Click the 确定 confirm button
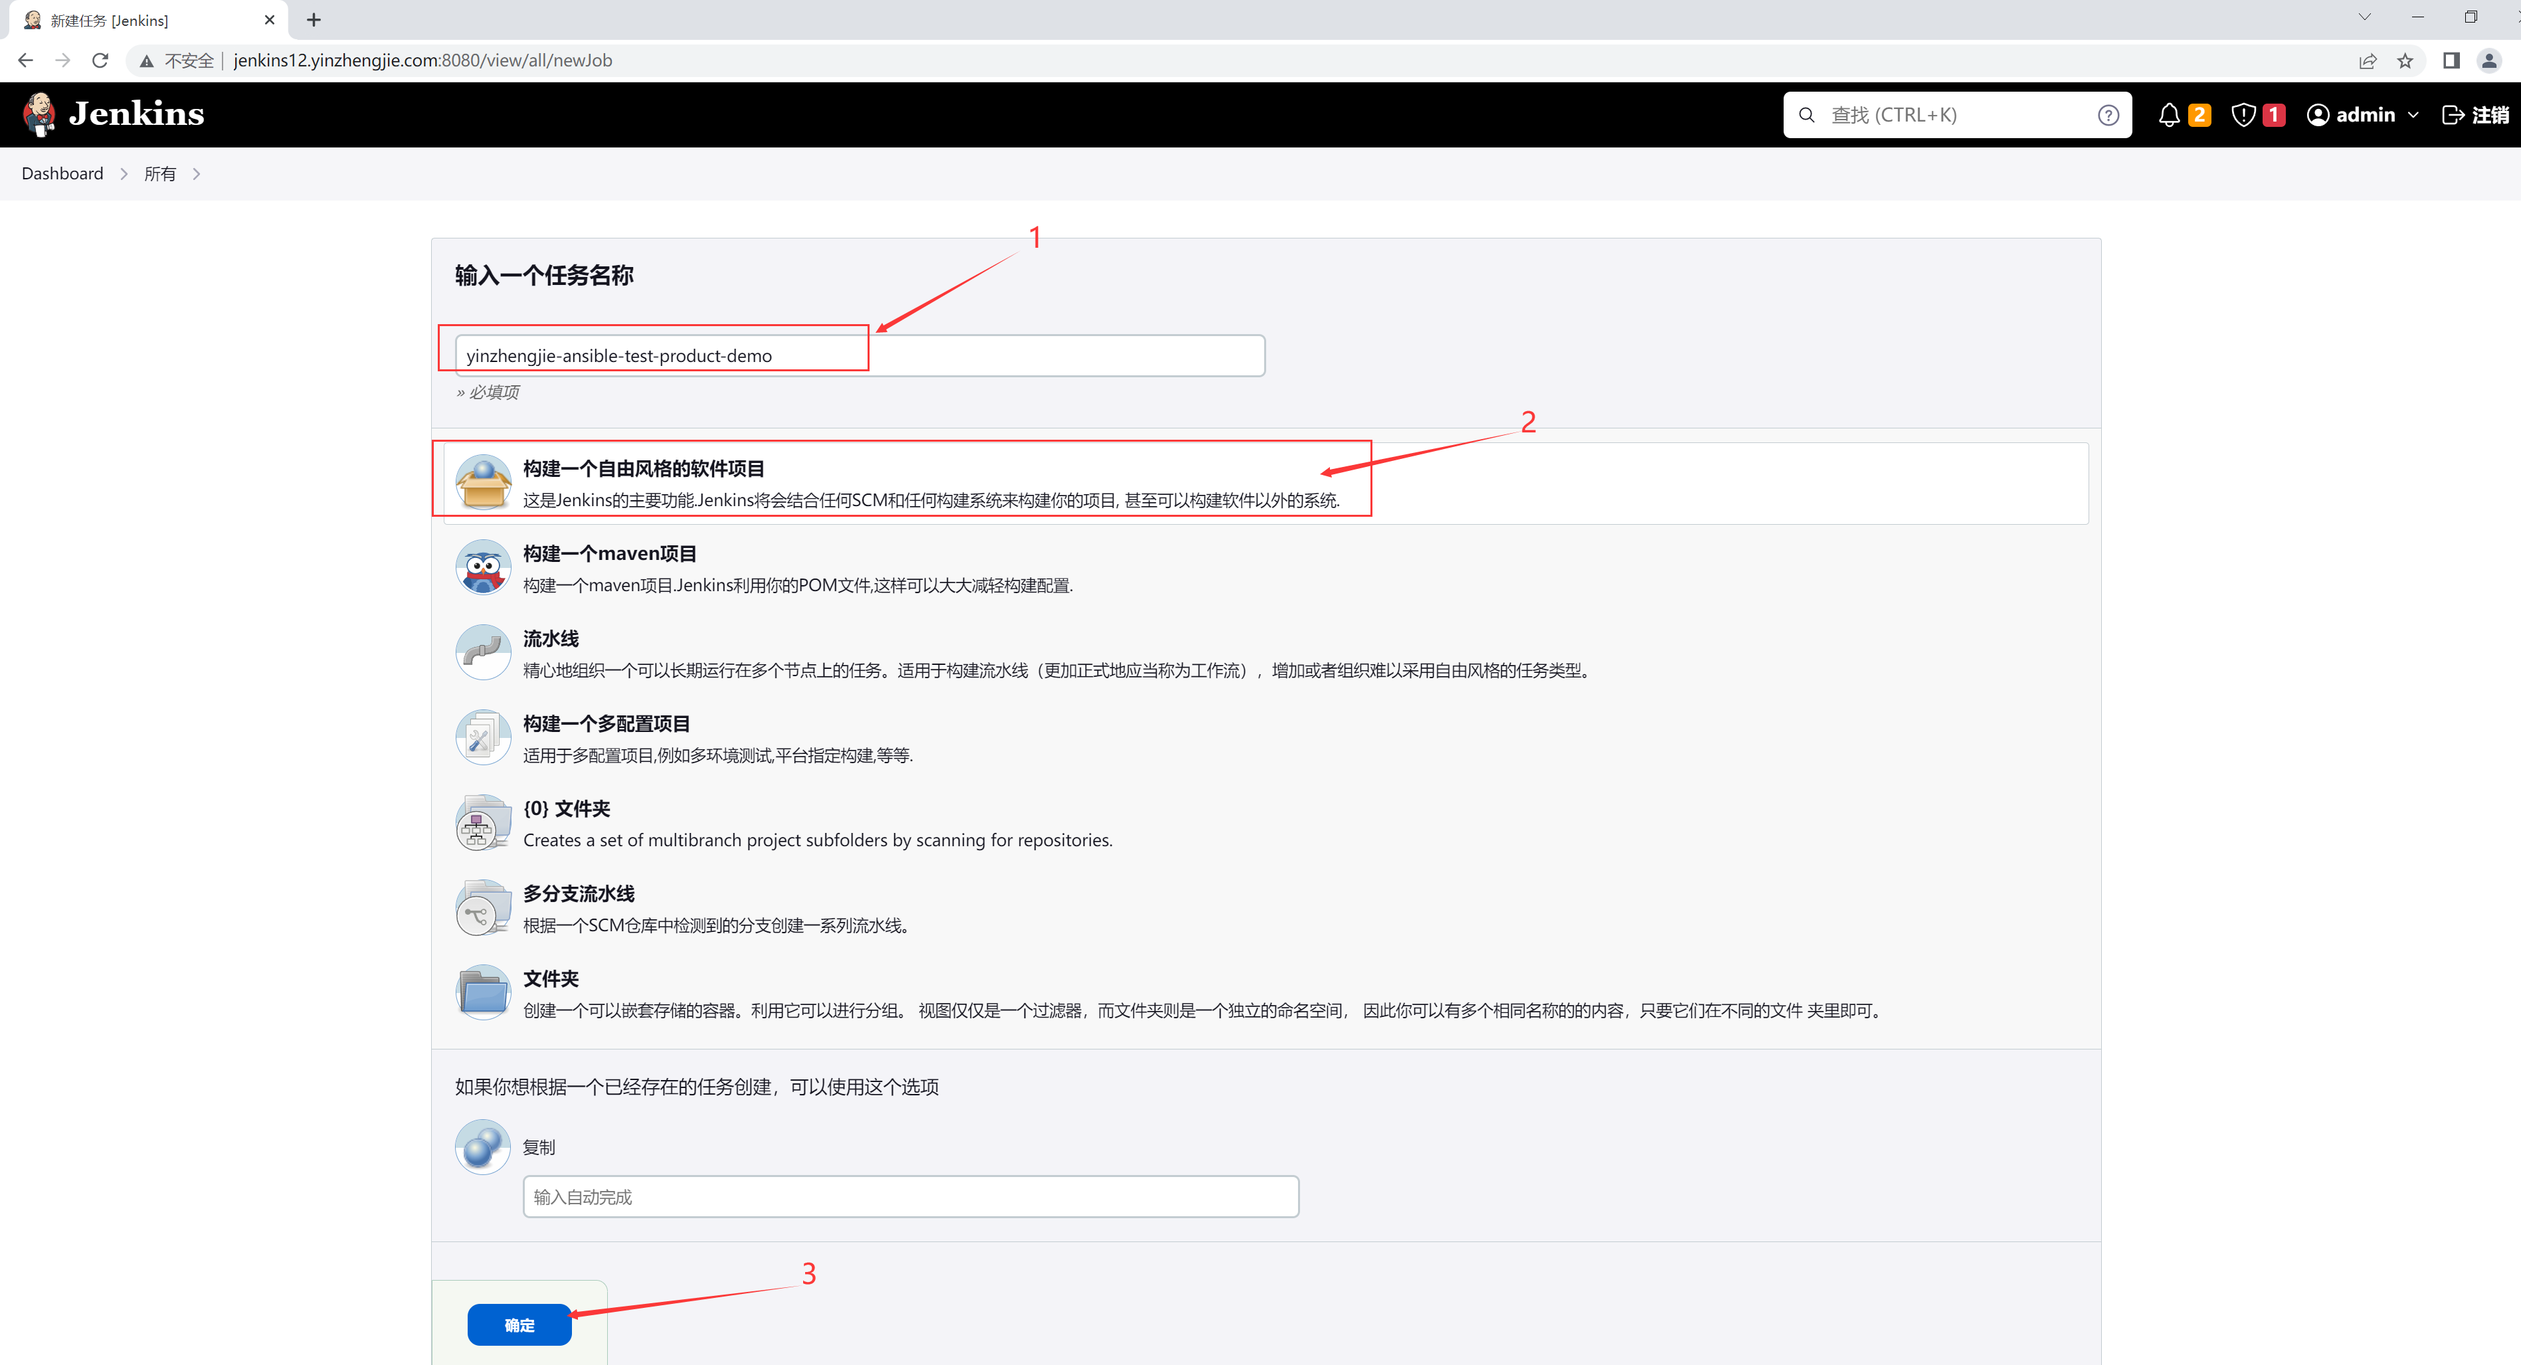 [519, 1325]
